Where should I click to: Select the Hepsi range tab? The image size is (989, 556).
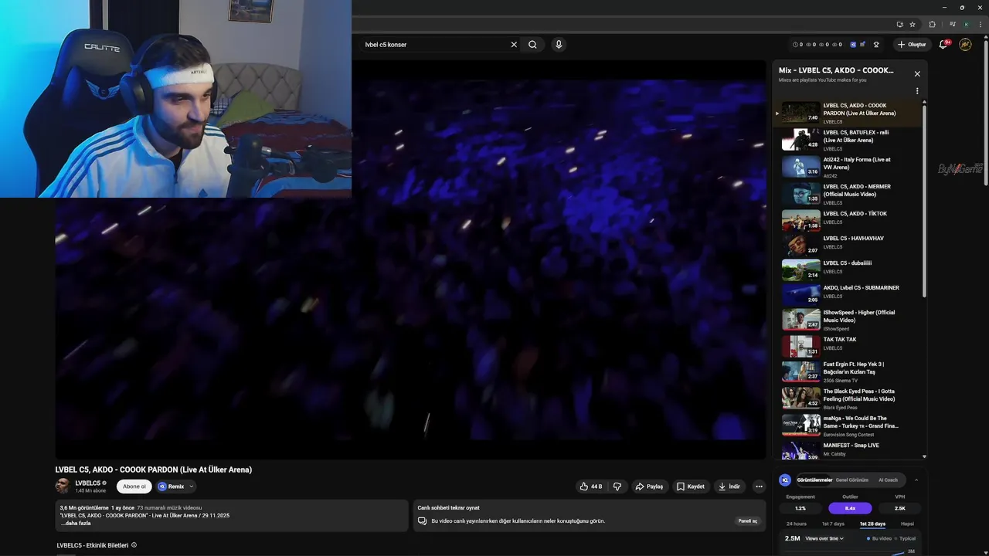(907, 524)
